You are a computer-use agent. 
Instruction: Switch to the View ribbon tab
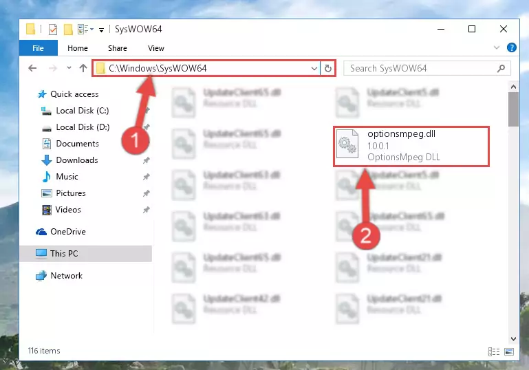pyautogui.click(x=156, y=48)
